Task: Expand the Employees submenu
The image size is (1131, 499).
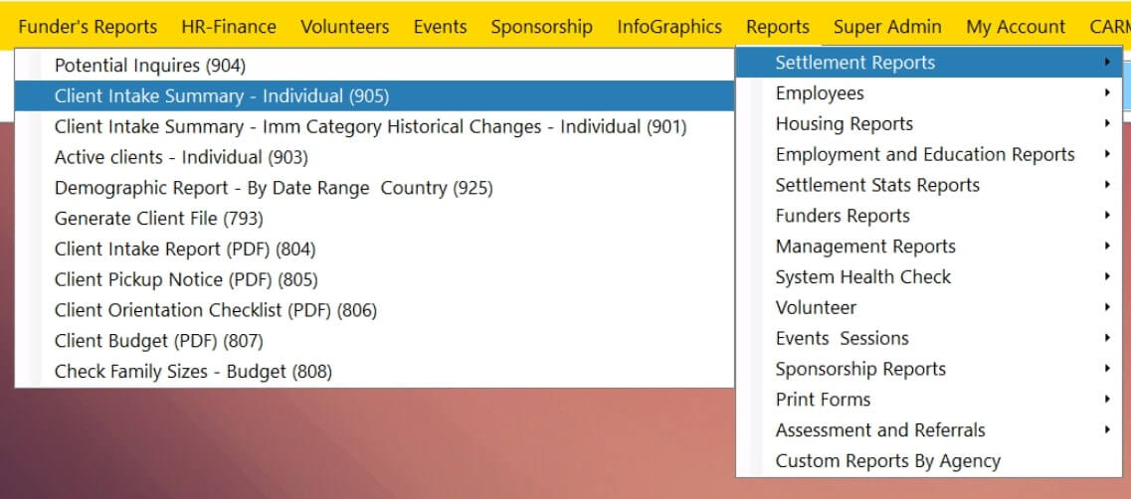Action: tap(820, 93)
